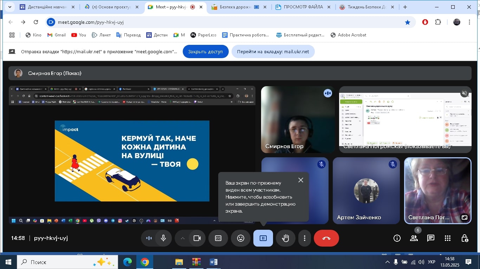Screen dimensions: 480x269
Task: Go forward in Chrome
Action: click(23, 22)
